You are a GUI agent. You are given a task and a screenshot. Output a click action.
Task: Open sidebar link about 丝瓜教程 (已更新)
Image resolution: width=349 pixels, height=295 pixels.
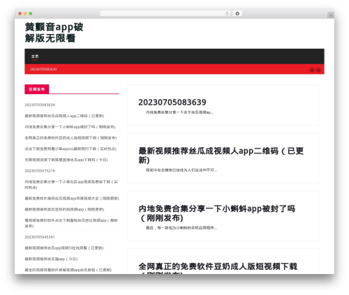click(x=68, y=270)
